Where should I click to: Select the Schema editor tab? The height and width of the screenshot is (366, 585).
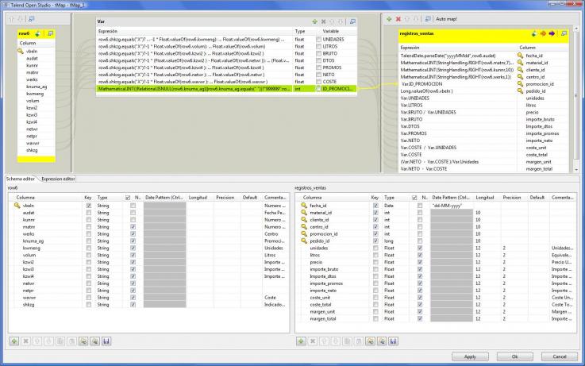point(21,179)
